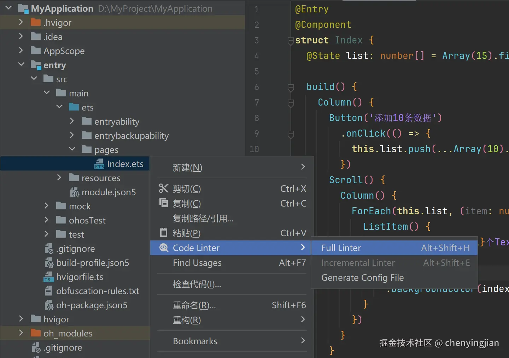
Task: Click the entry module folder icon
Action: tap(36, 65)
